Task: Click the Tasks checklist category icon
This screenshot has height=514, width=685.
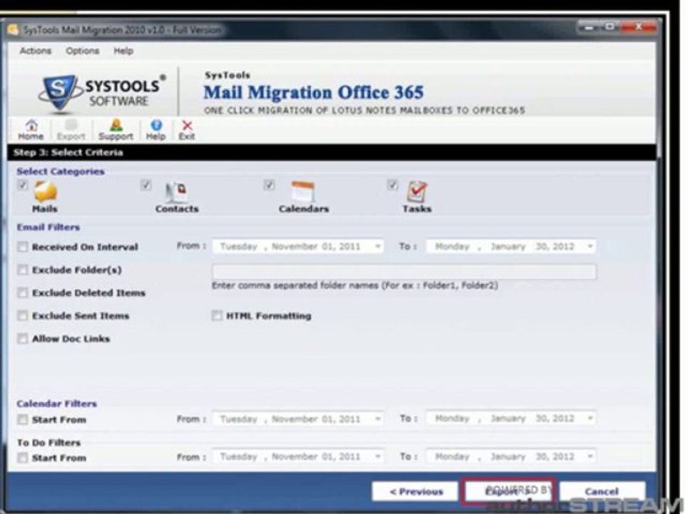Action: tap(417, 191)
